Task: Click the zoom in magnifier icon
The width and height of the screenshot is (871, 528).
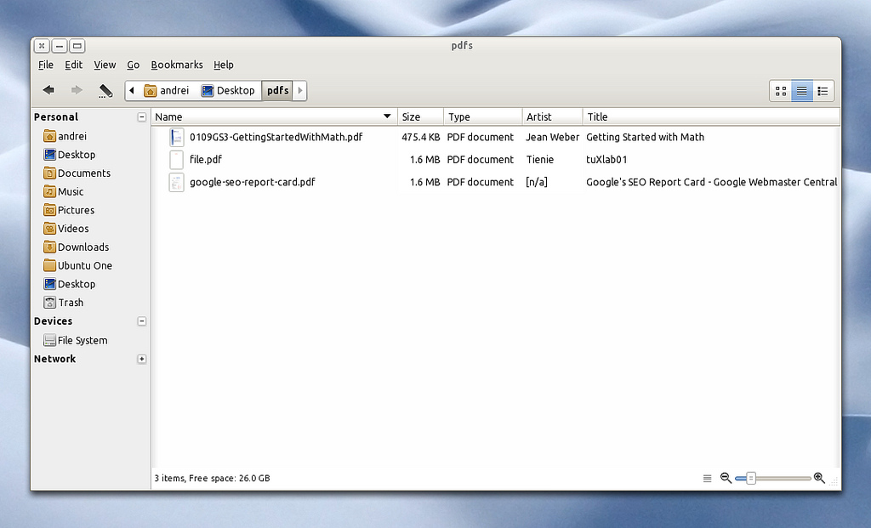Action: [819, 478]
